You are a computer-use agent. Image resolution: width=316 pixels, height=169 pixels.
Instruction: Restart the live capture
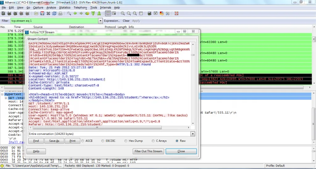[x=27, y=14]
